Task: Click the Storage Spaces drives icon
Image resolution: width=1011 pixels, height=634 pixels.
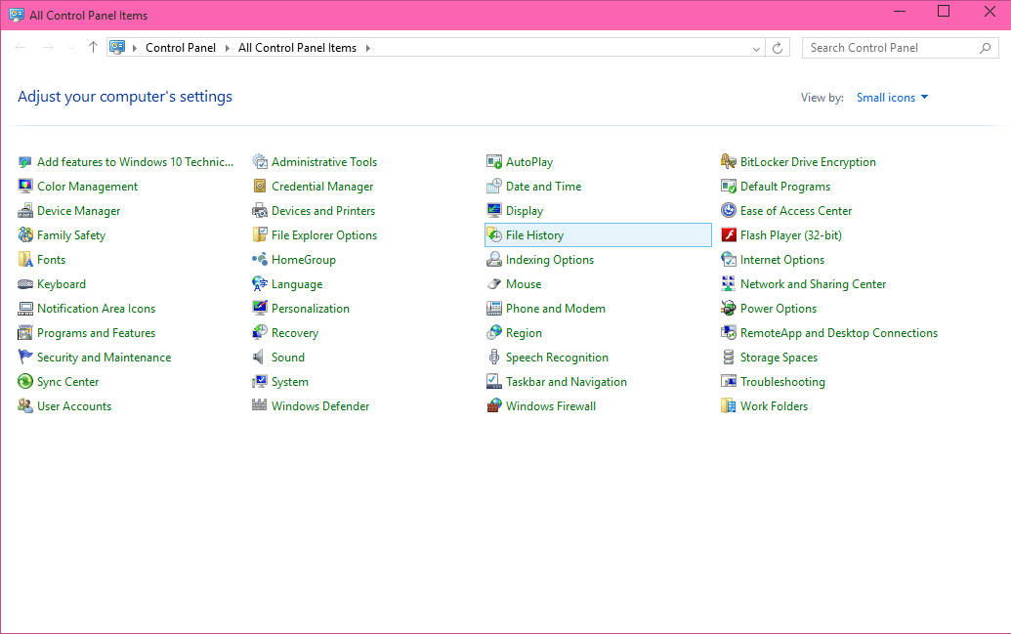Action: pos(728,358)
